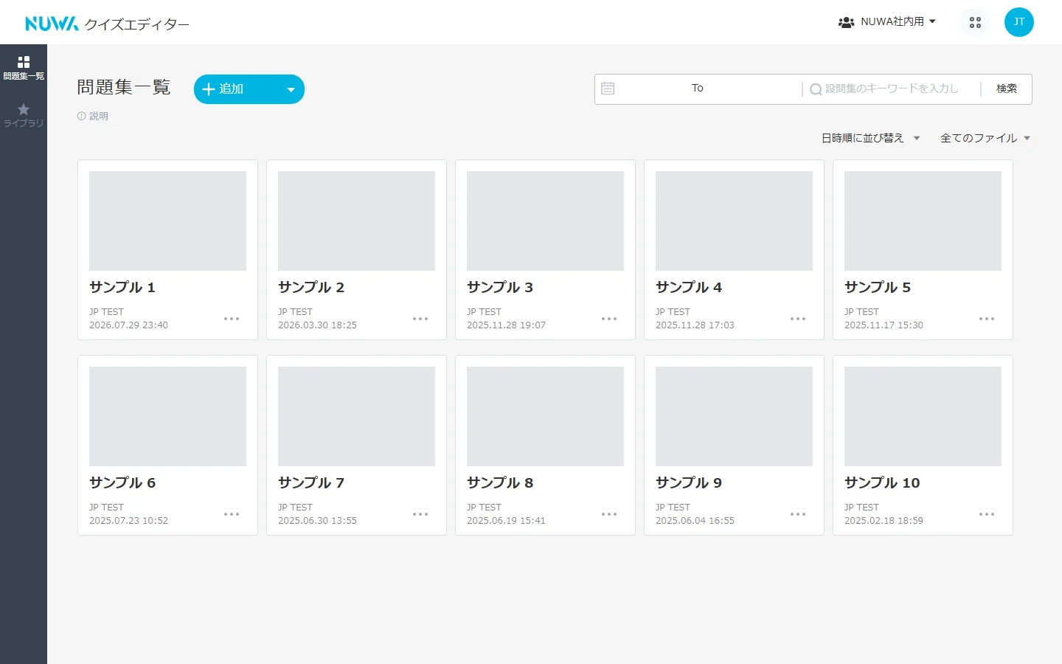Open more options for サンプル 4
This screenshot has height=664, width=1062.
point(798,319)
